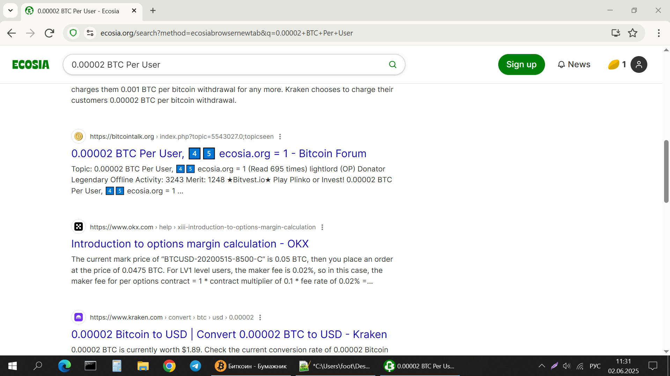Close the '0.00002 BTC Per User' tab

tap(134, 11)
